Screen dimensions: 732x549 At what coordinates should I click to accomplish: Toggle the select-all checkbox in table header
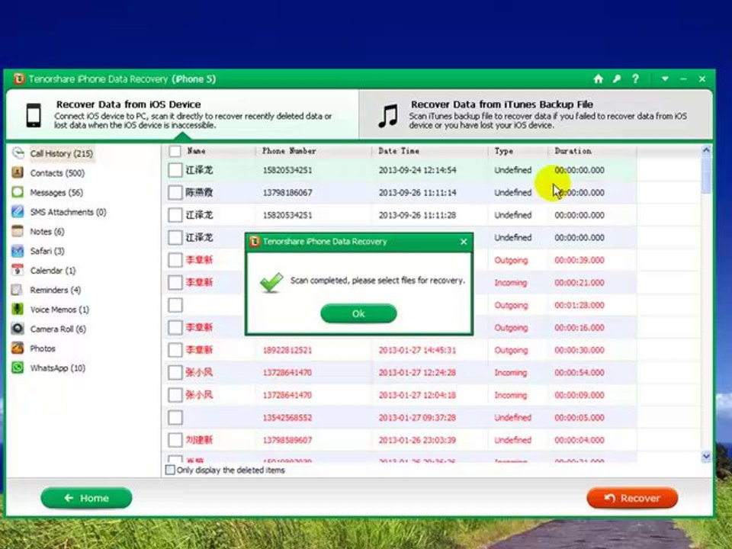175,151
